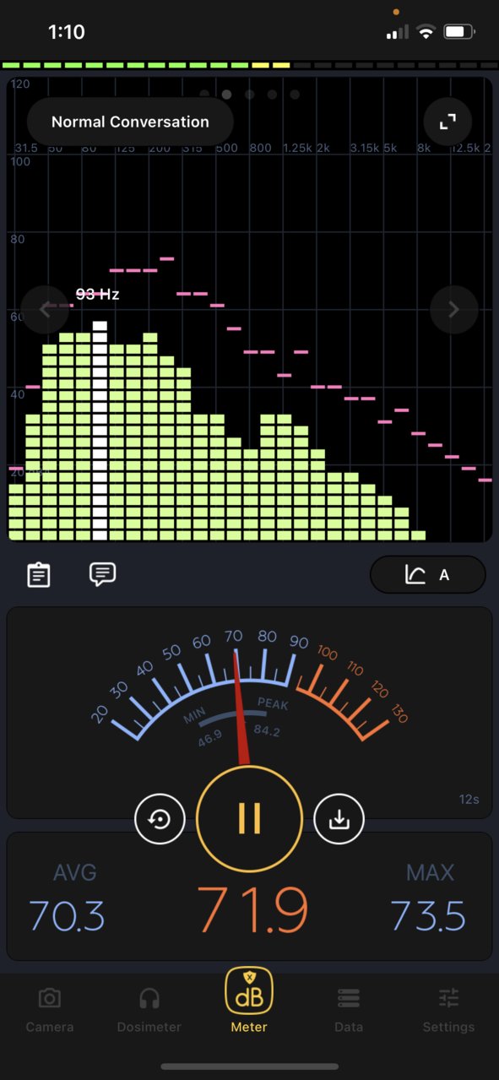499x1080 pixels.
Task: Pause the sound measurement
Action: tap(249, 818)
